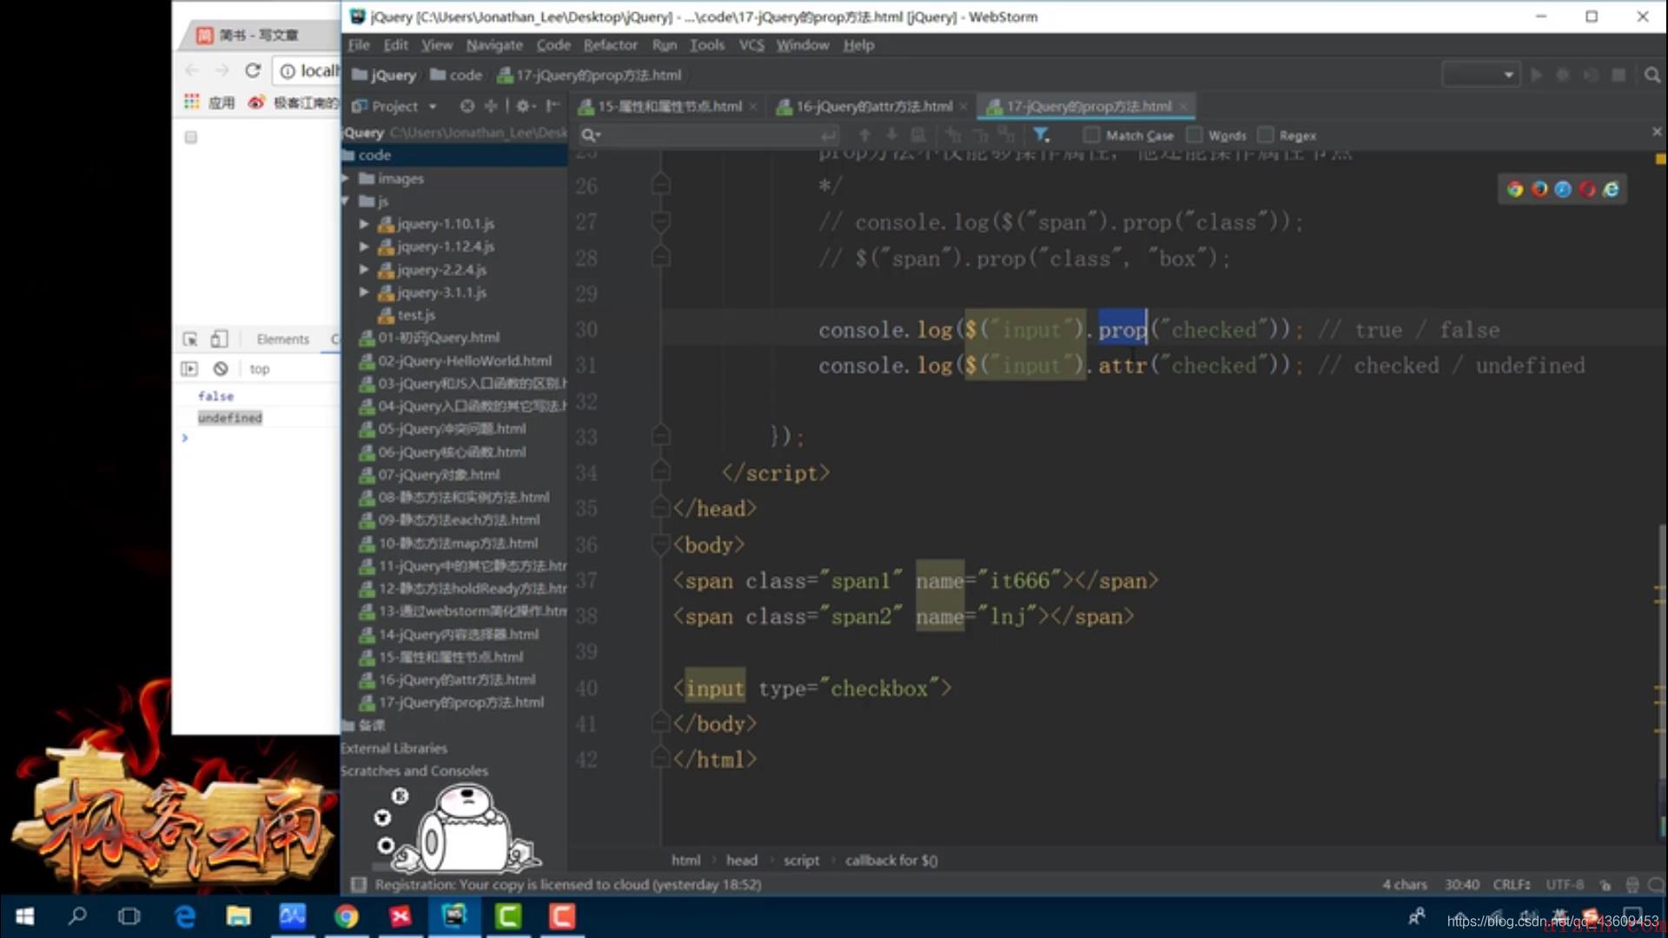
Task: Open in Chrome from browser popup
Action: (x=1515, y=189)
